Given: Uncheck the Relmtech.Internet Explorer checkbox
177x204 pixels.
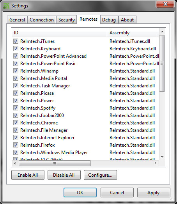Looking at the screenshot, I should (x=16, y=138).
